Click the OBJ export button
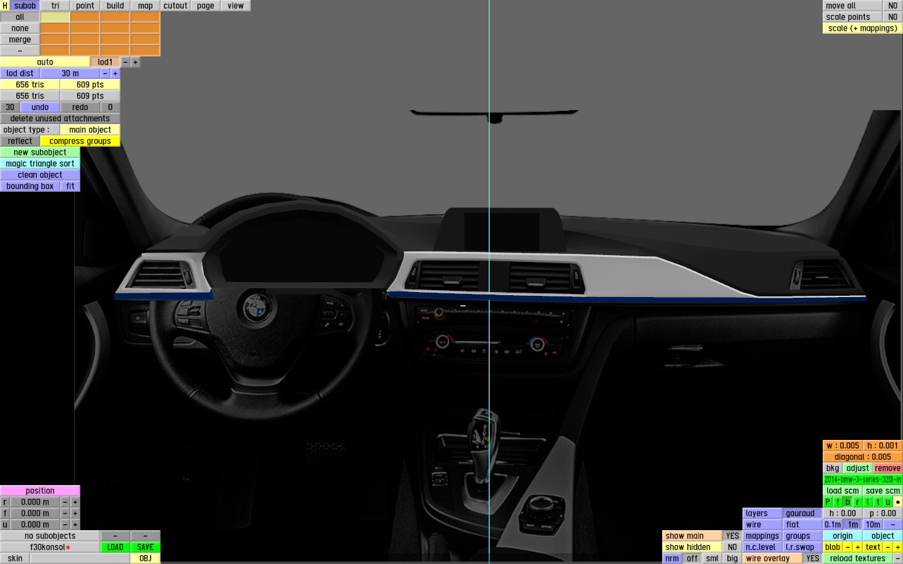903x564 pixels. tap(145, 558)
